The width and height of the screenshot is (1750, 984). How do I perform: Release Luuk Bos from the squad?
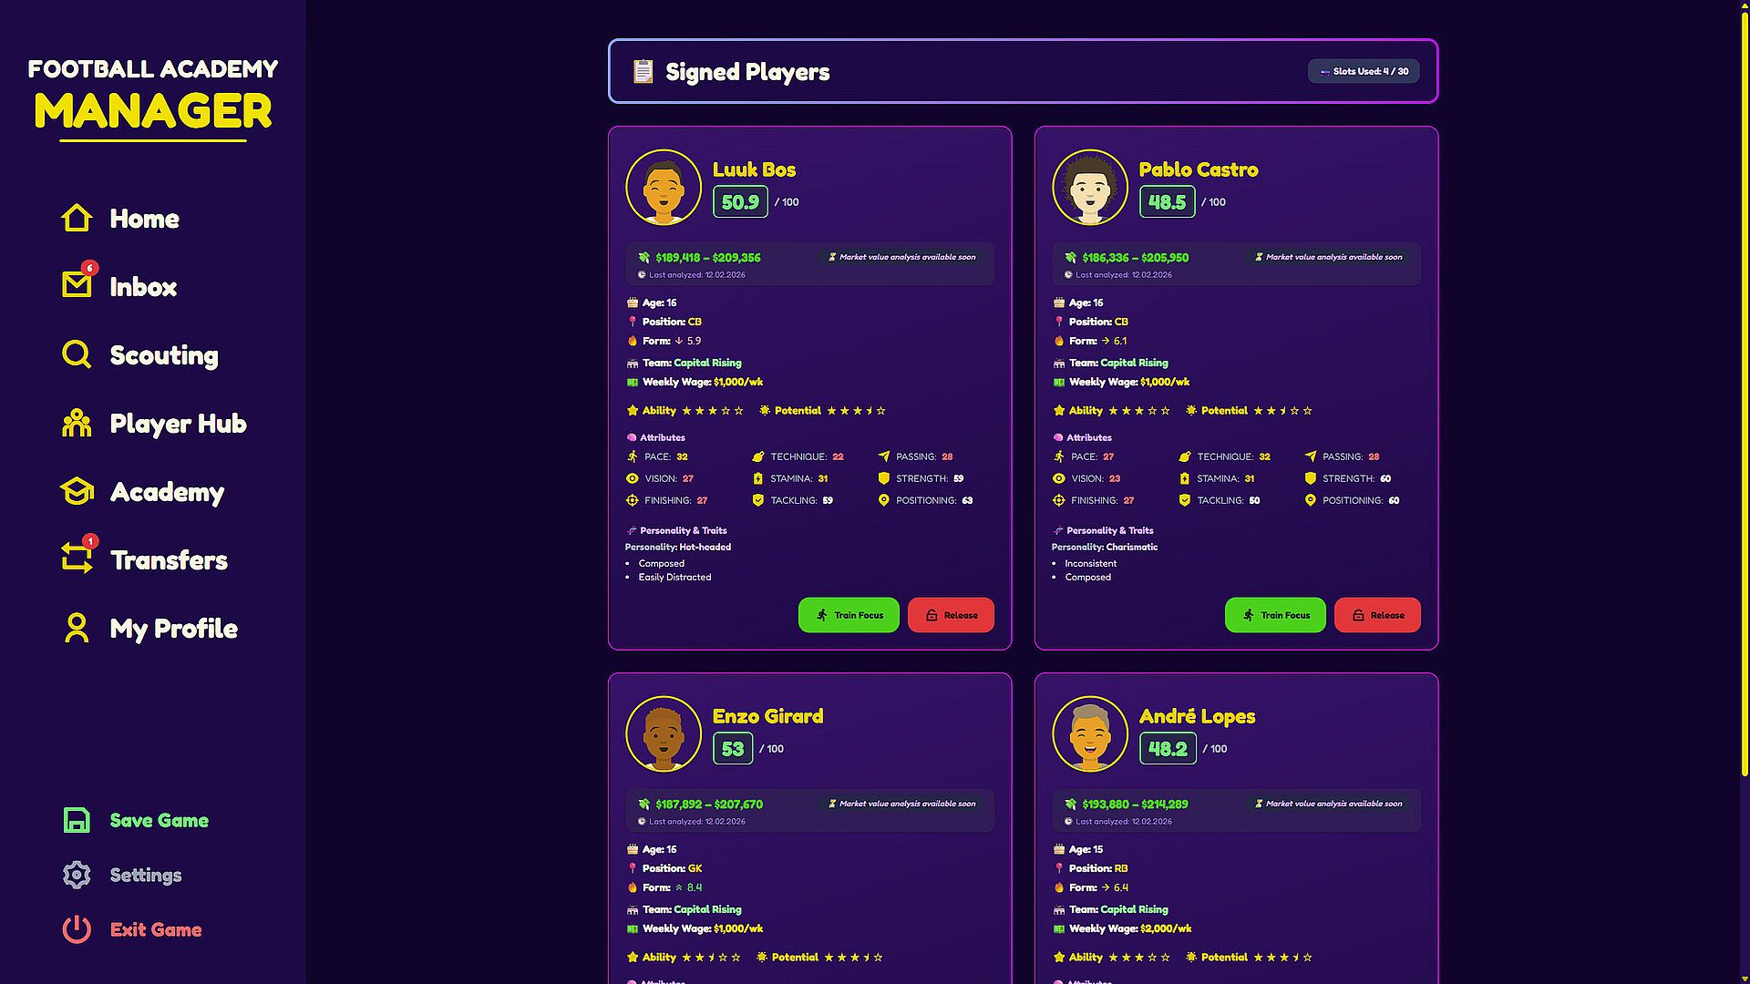coord(951,615)
